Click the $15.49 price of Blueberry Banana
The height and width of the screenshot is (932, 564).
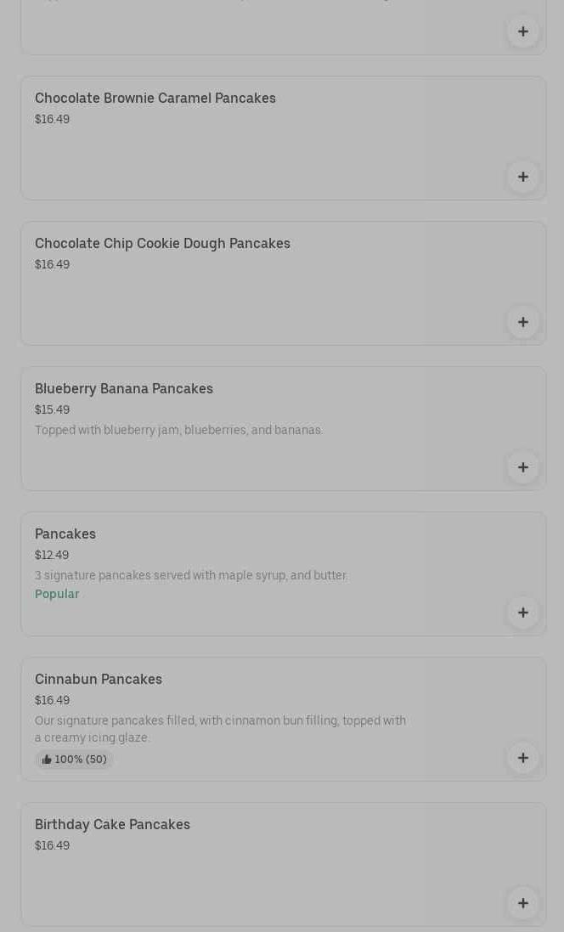click(52, 410)
